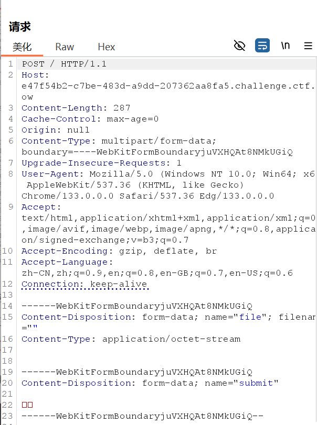
Task: Click the Host header name
Action: (x=33, y=75)
